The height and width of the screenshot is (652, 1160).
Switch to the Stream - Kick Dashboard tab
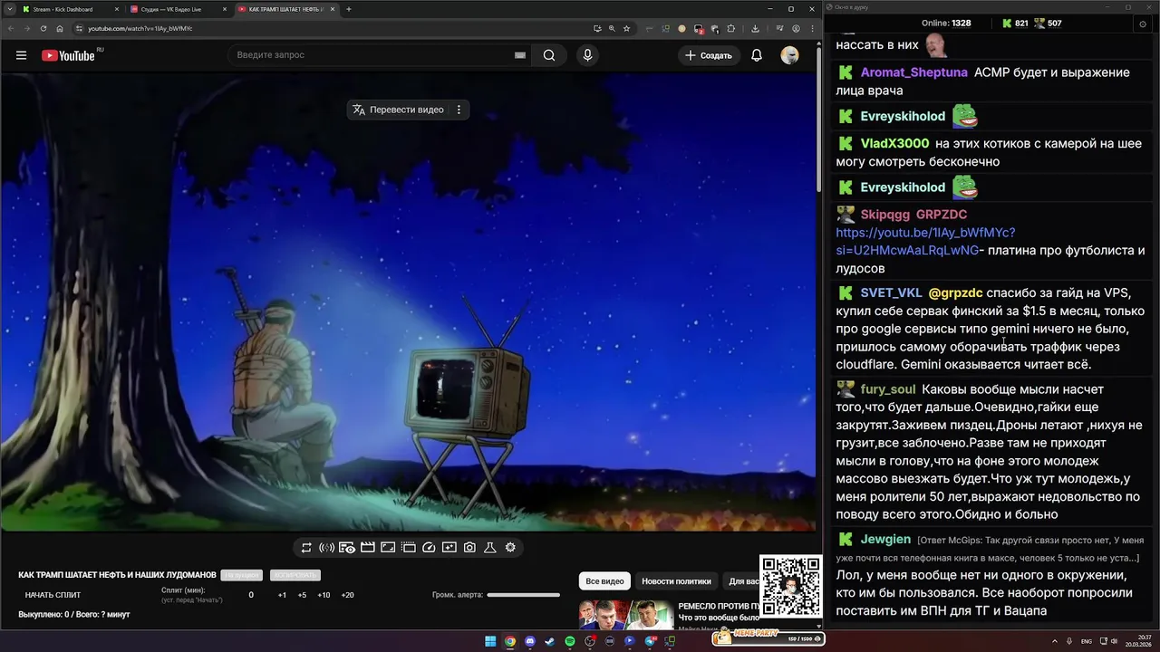[x=69, y=9]
